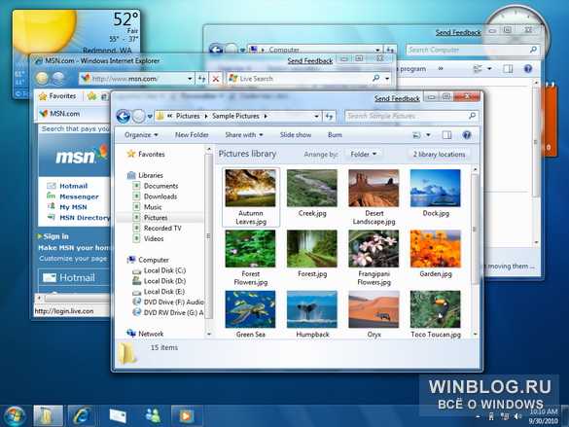Open the Windows Live Messenger taskbar icon
The width and height of the screenshot is (569, 427).
(153, 415)
